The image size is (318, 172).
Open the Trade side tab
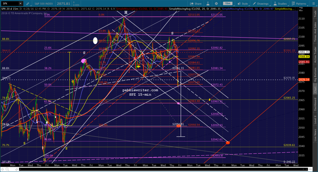(x=315, y=14)
